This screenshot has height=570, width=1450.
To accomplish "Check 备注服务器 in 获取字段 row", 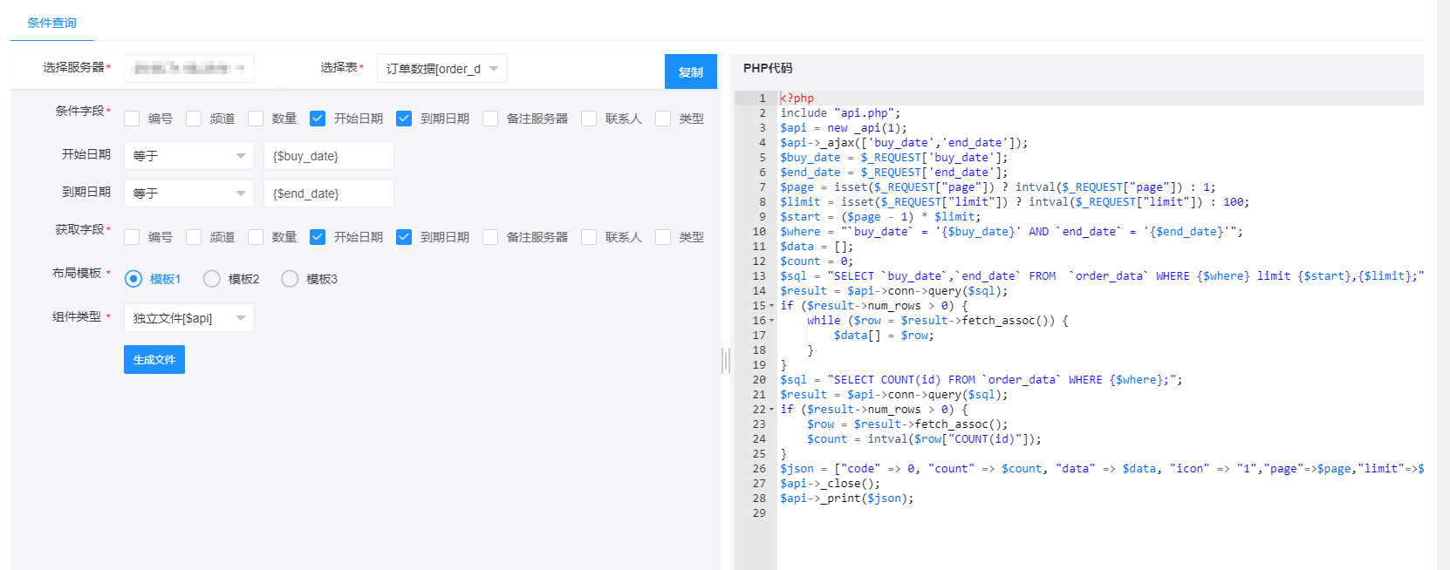I will click(x=490, y=237).
